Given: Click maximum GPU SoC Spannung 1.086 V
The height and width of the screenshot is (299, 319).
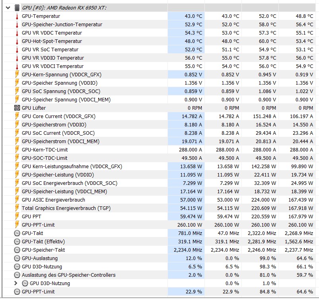Looking at the screenshot, I should (x=267, y=91).
